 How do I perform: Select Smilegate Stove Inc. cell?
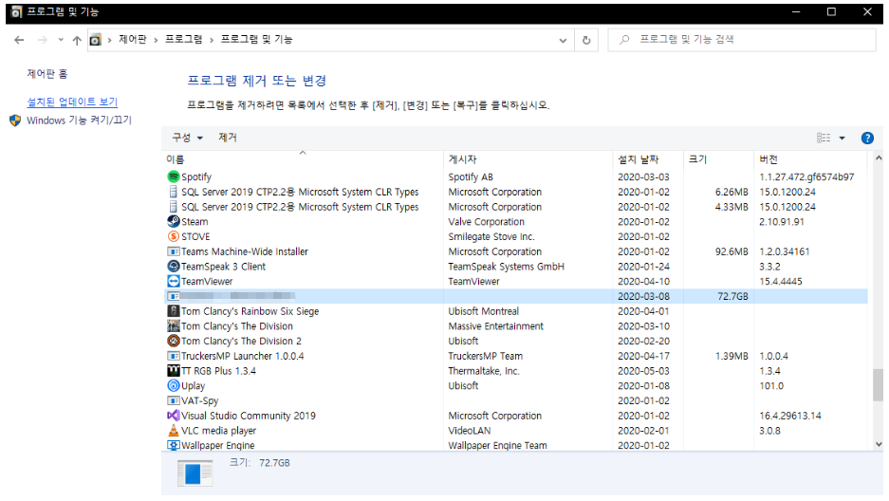pos(491,236)
